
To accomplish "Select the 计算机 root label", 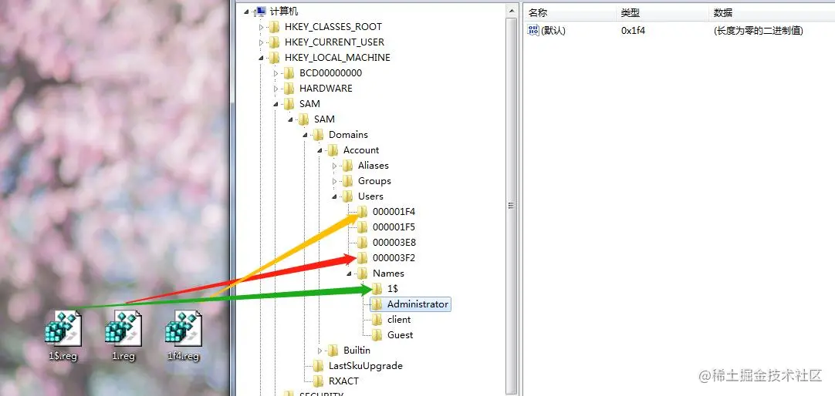I will (284, 11).
